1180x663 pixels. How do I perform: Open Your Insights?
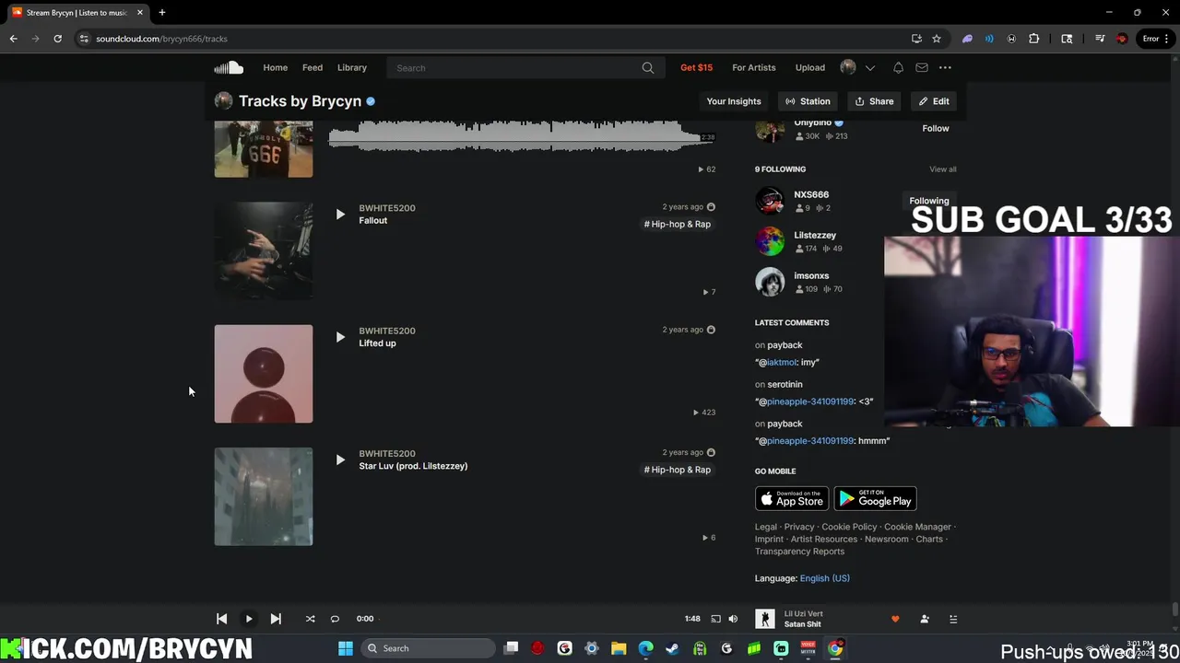734,101
